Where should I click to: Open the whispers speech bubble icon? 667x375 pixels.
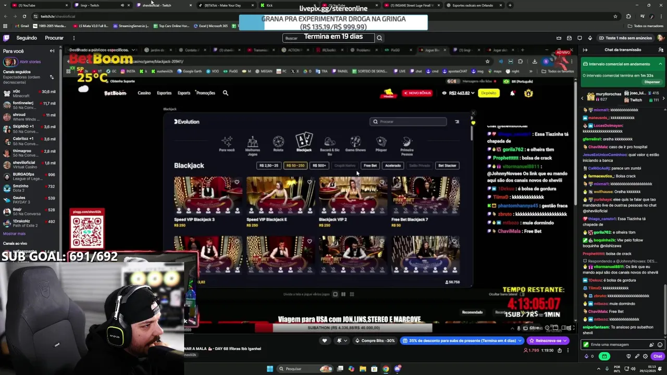tap(579, 37)
